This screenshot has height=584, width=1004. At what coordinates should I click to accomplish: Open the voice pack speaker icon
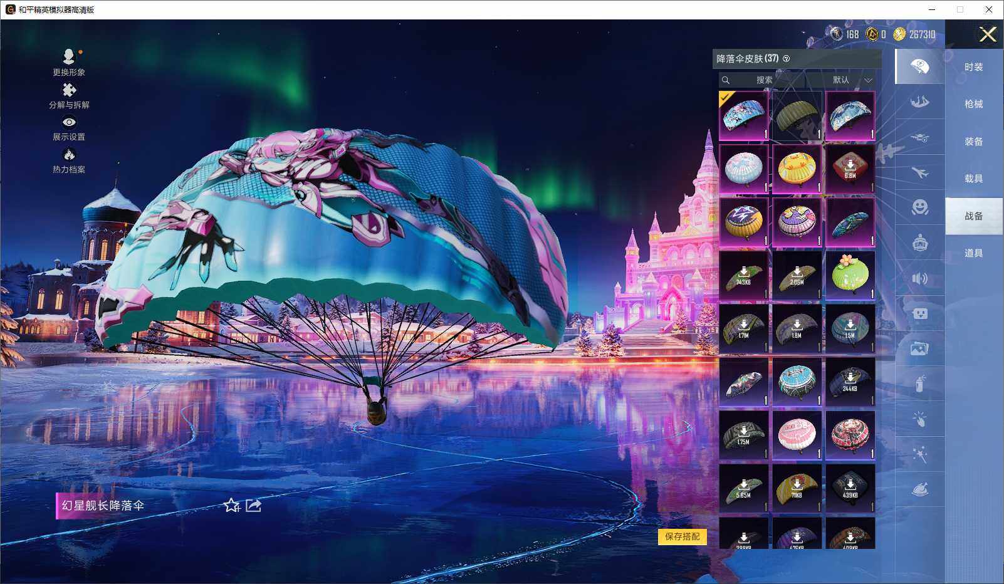919,278
